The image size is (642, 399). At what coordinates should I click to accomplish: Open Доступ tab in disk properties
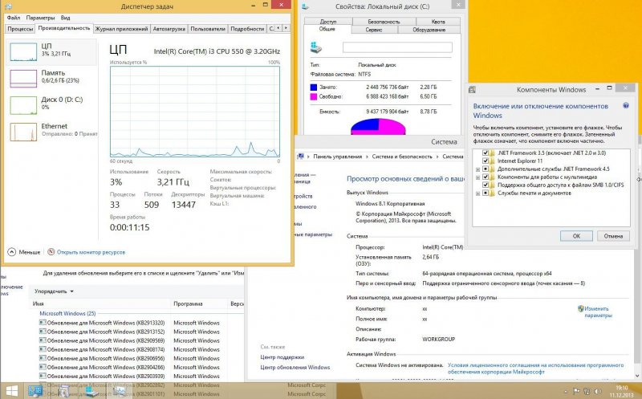pyautogui.click(x=328, y=22)
